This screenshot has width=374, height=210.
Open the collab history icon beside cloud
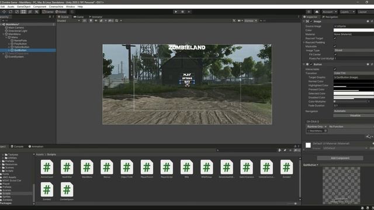309,12
